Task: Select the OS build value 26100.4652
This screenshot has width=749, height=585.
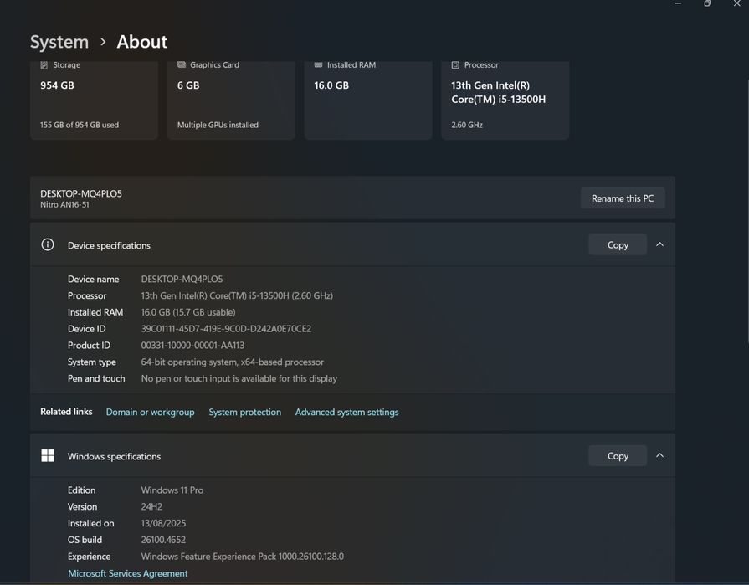Action: tap(163, 540)
